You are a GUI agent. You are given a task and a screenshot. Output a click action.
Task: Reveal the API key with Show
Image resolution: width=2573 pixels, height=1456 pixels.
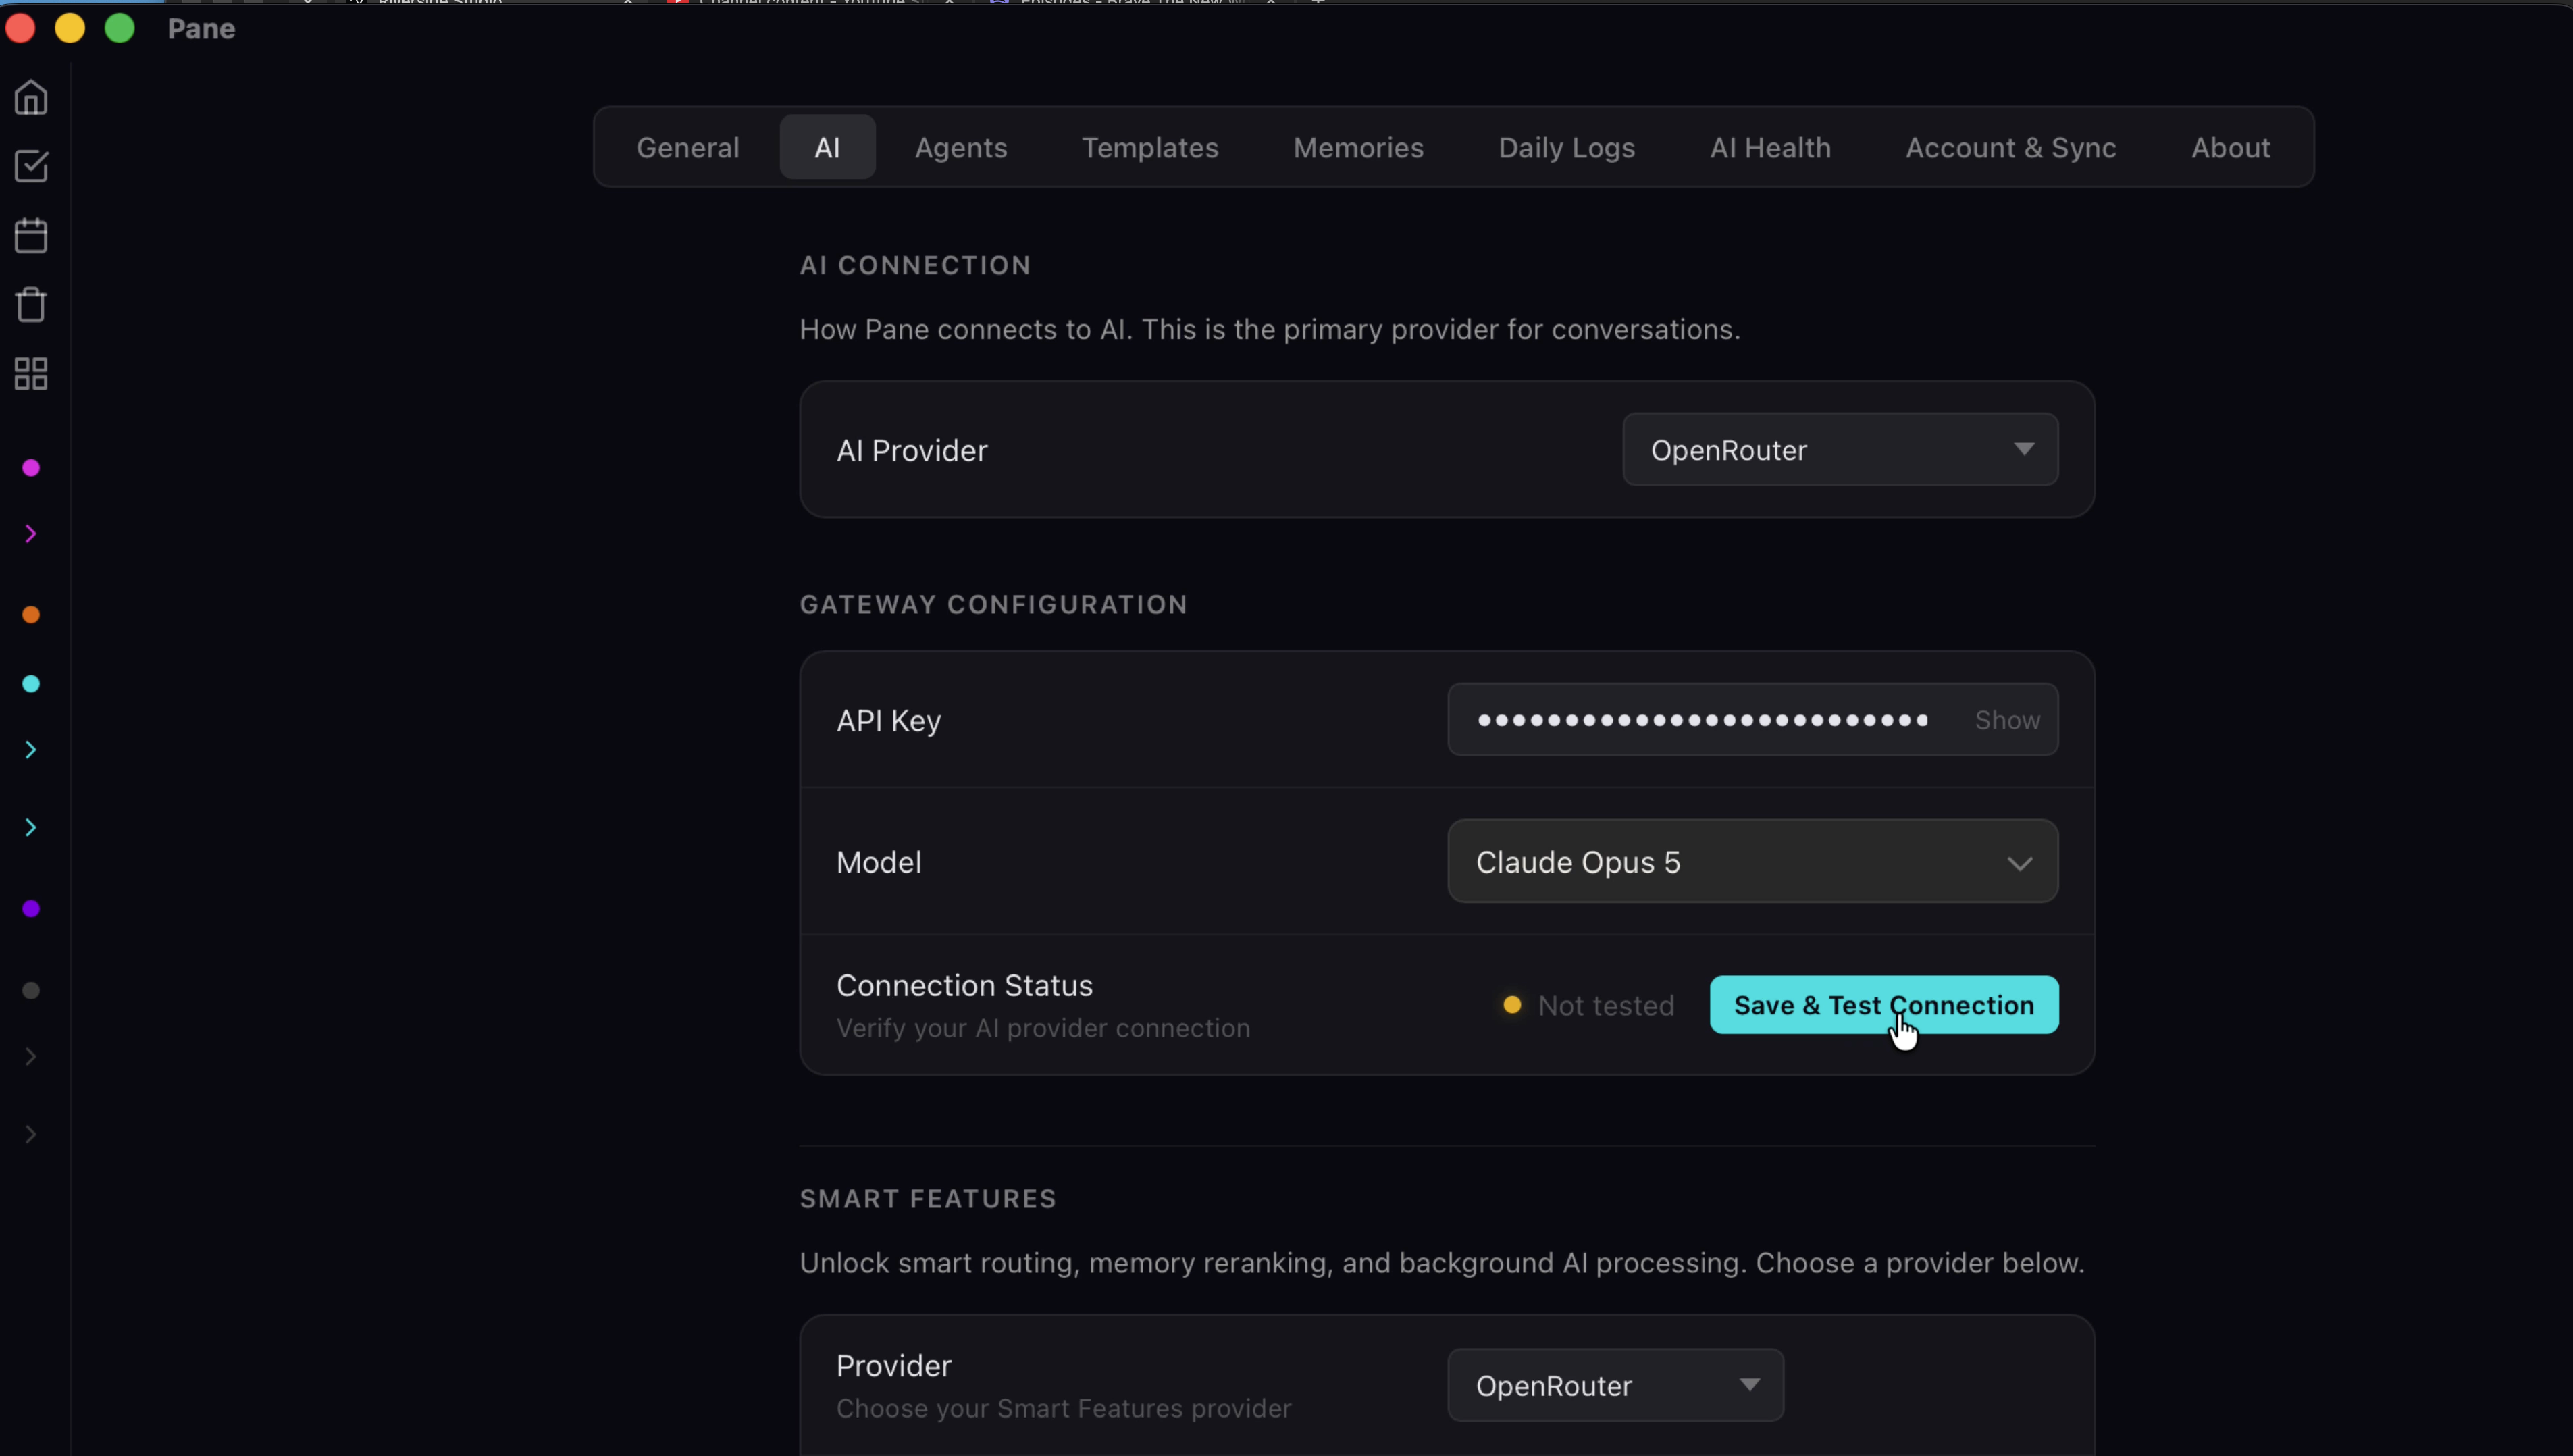2007,720
